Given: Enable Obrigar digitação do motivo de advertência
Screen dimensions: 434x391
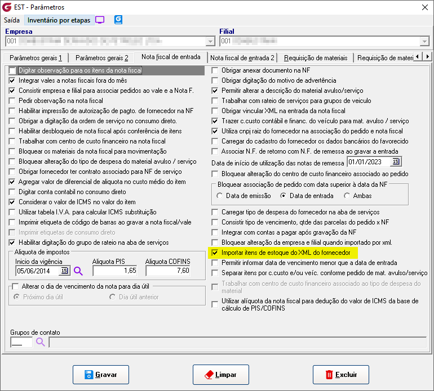Looking at the screenshot, I should 215,80.
